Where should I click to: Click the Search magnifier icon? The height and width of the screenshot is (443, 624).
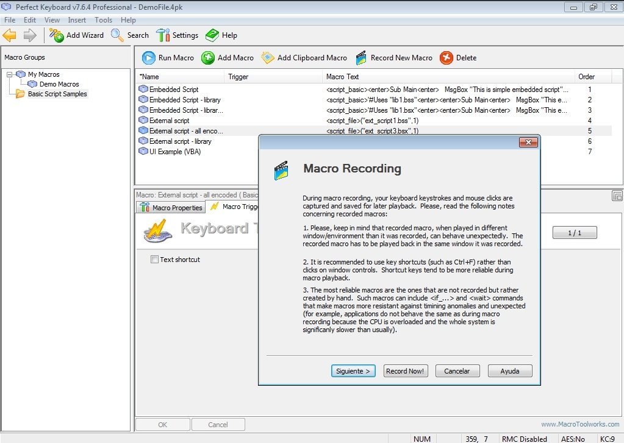[117, 35]
